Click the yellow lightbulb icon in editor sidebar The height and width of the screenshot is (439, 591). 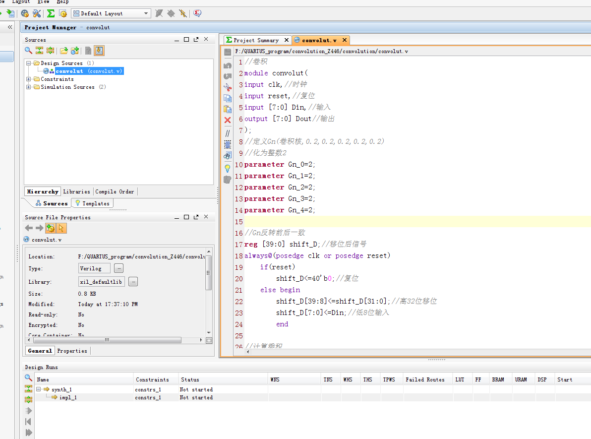(x=228, y=168)
